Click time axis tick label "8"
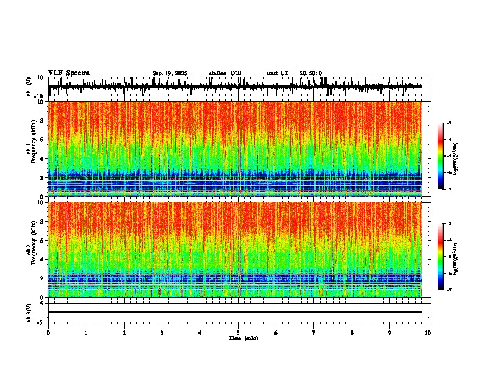This screenshot has height=373, width=482. [352, 333]
